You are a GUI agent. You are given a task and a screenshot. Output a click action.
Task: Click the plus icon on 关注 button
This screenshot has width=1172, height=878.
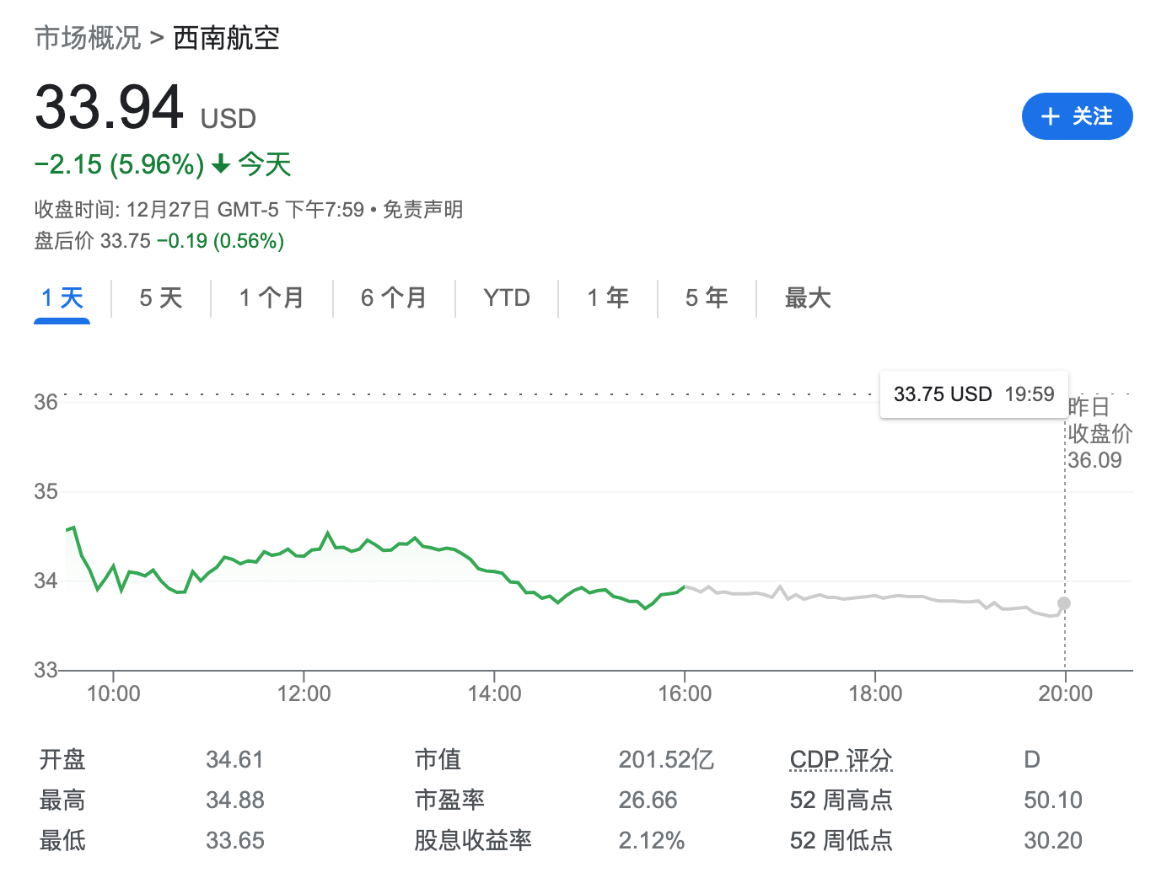click(x=1050, y=117)
